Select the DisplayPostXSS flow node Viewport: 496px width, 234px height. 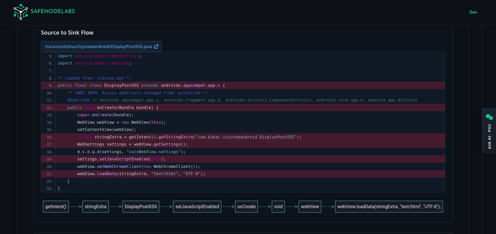(x=141, y=207)
